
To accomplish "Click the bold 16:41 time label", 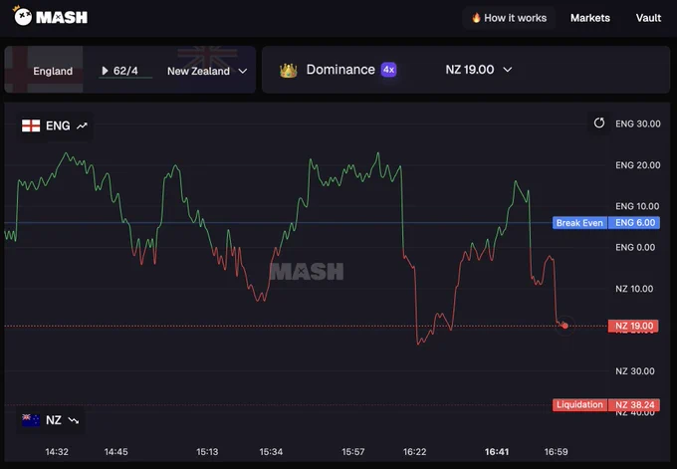I will pyautogui.click(x=497, y=452).
